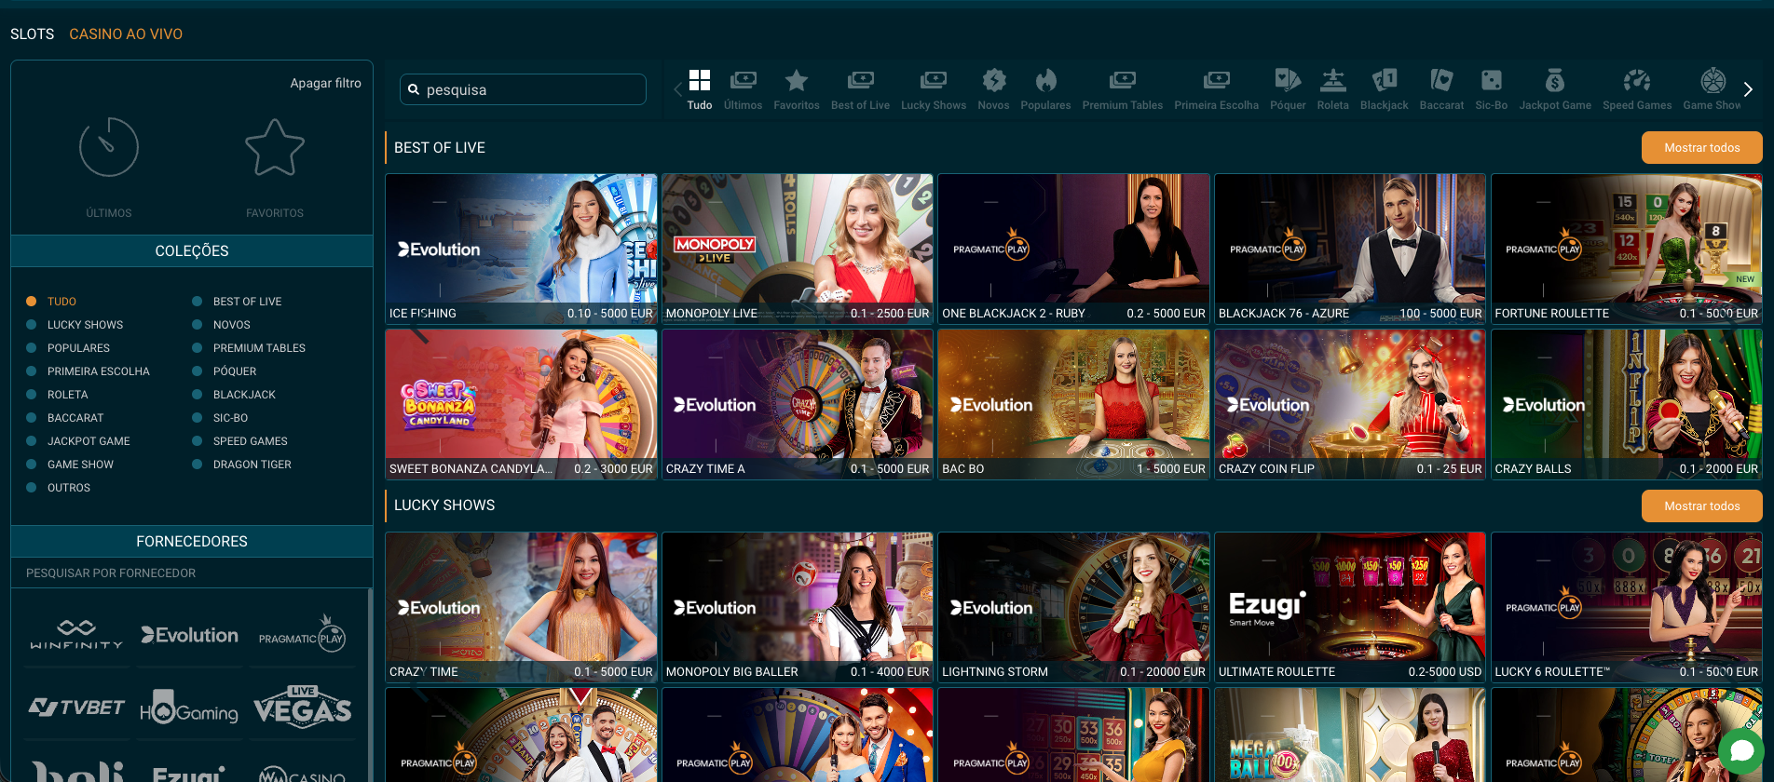The image size is (1774, 782).
Task: Select POPULARES collection option
Action: pos(68,348)
